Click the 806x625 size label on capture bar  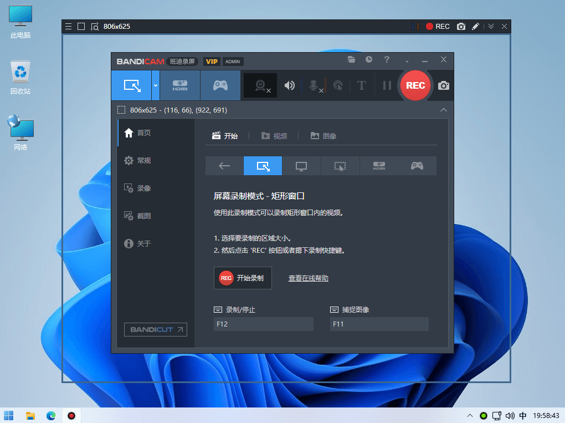117,26
